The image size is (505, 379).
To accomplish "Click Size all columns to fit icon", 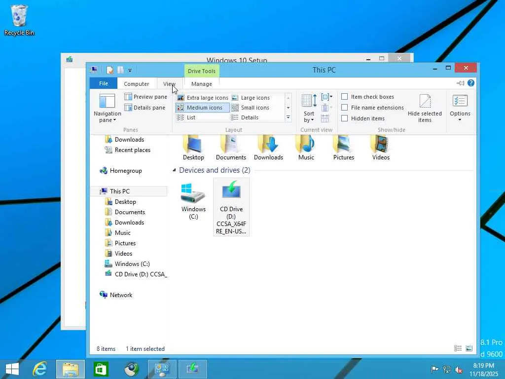I will (x=325, y=118).
